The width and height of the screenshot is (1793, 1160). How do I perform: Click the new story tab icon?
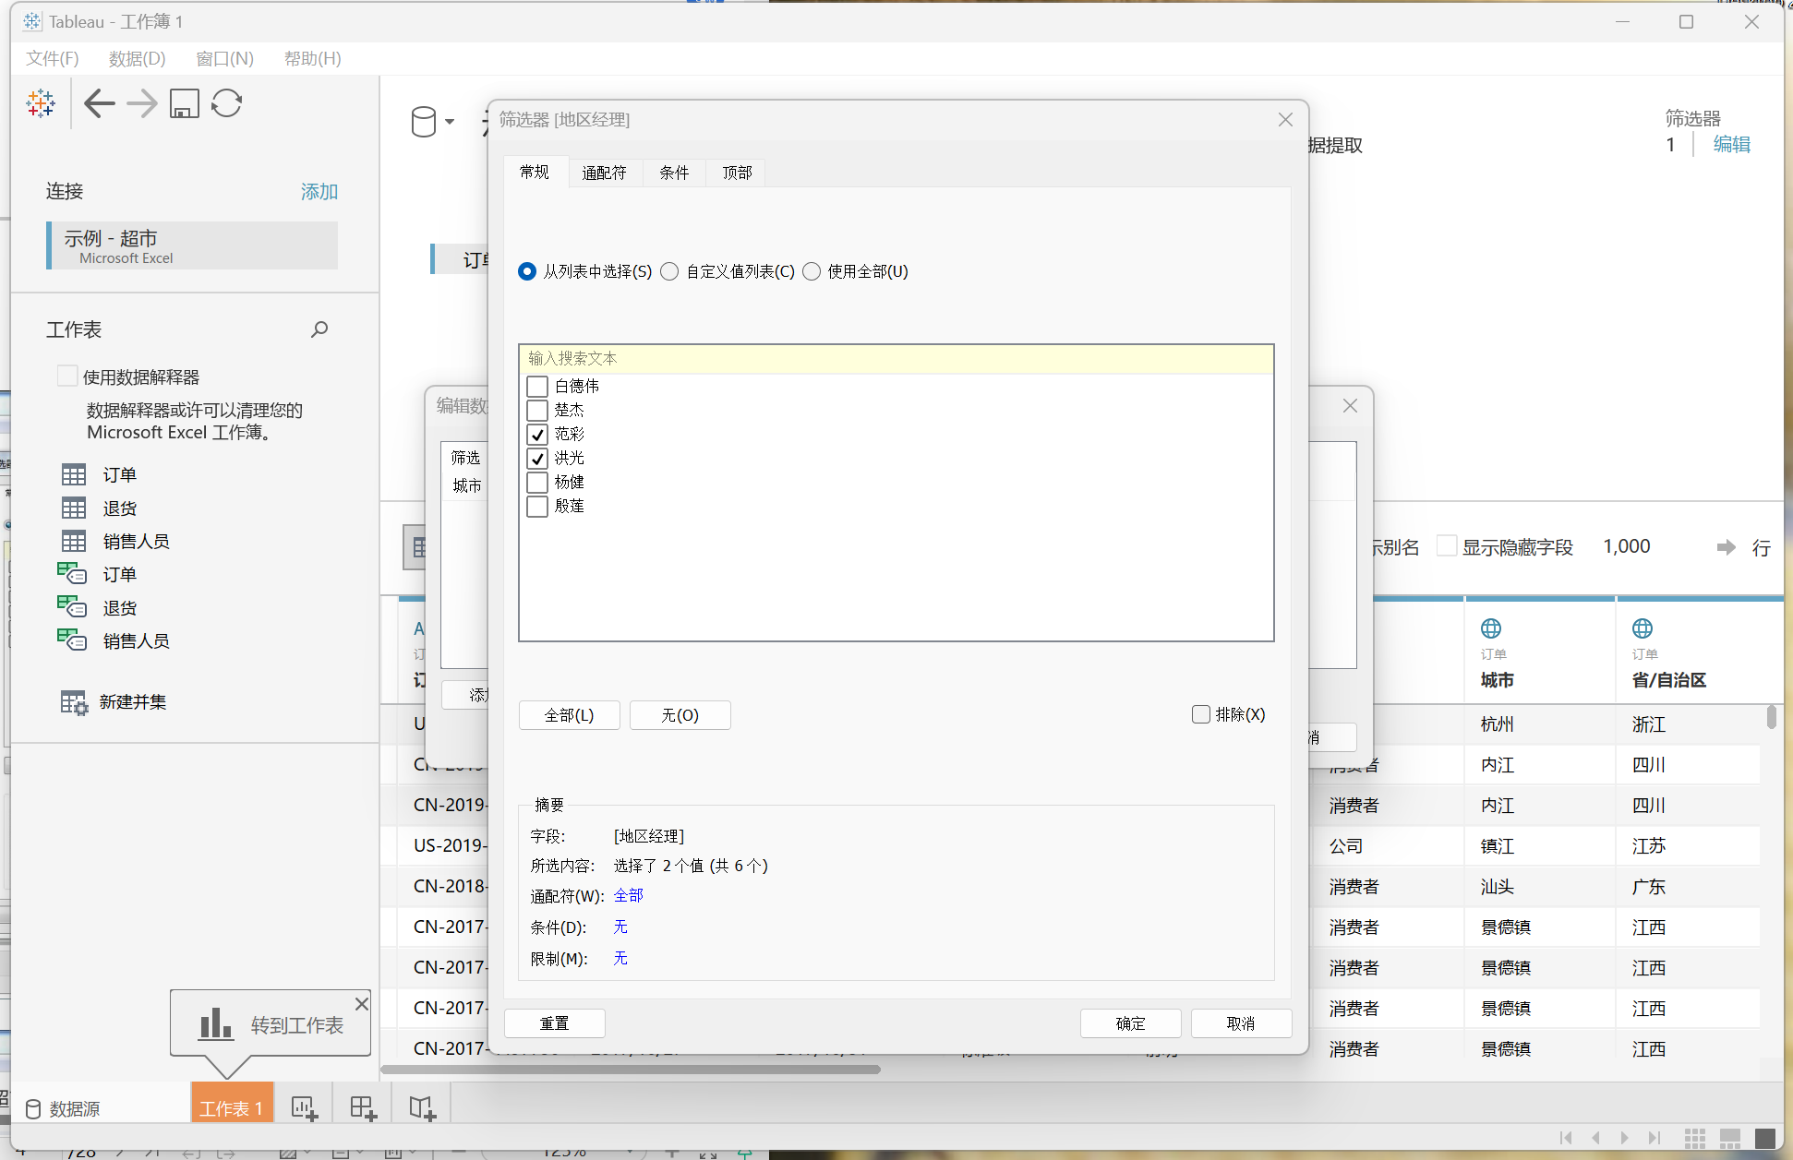(x=422, y=1107)
